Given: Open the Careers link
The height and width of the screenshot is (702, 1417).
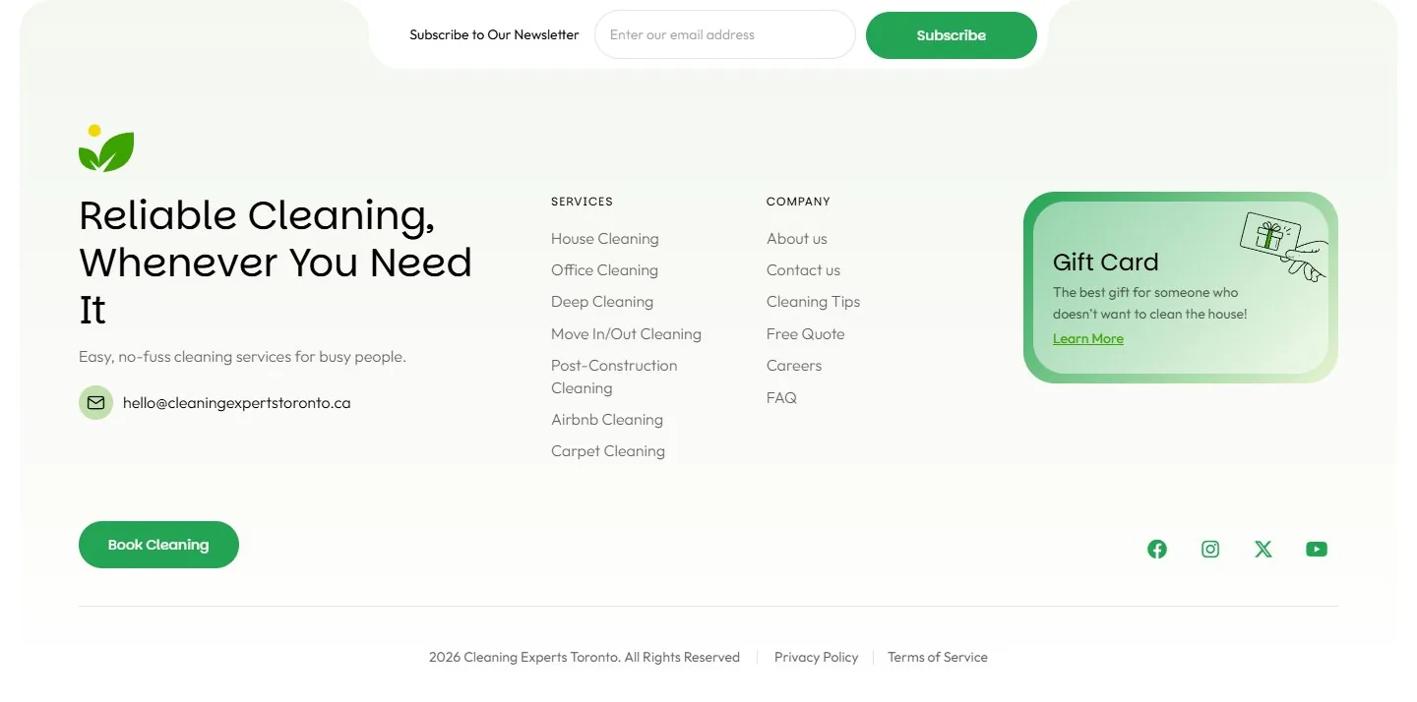Looking at the screenshot, I should tap(794, 366).
